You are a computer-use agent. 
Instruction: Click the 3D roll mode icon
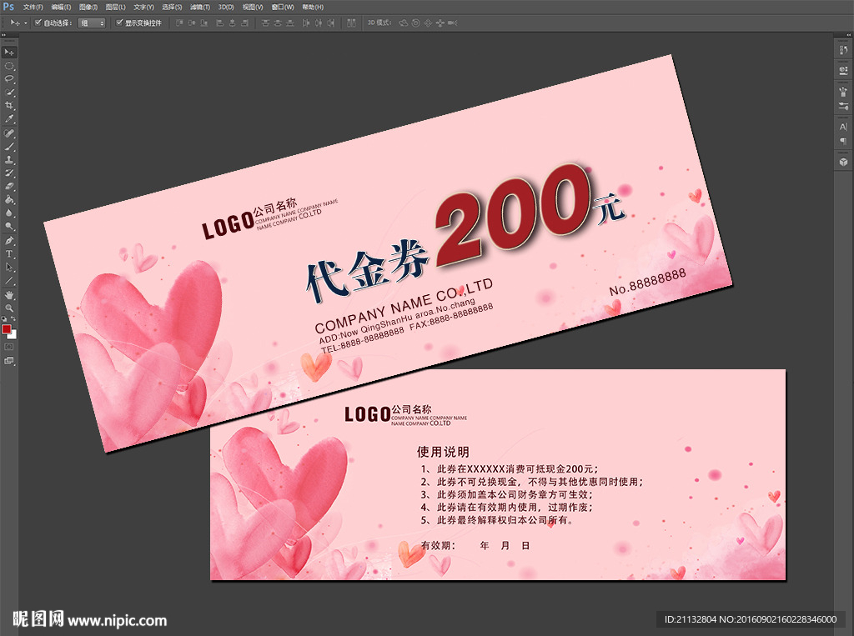tap(416, 23)
